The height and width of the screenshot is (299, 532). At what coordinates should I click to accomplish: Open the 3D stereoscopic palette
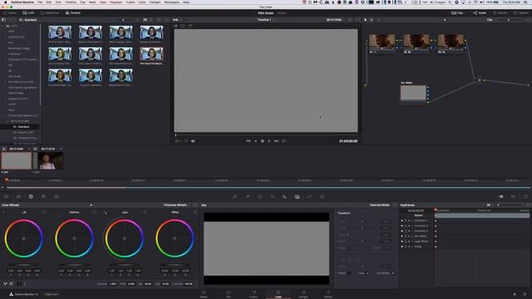(322, 197)
